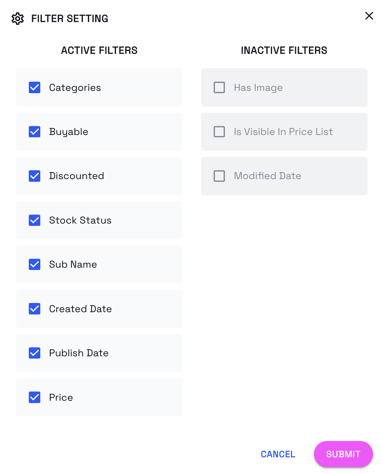Disable the Publish Date checkbox

point(35,353)
